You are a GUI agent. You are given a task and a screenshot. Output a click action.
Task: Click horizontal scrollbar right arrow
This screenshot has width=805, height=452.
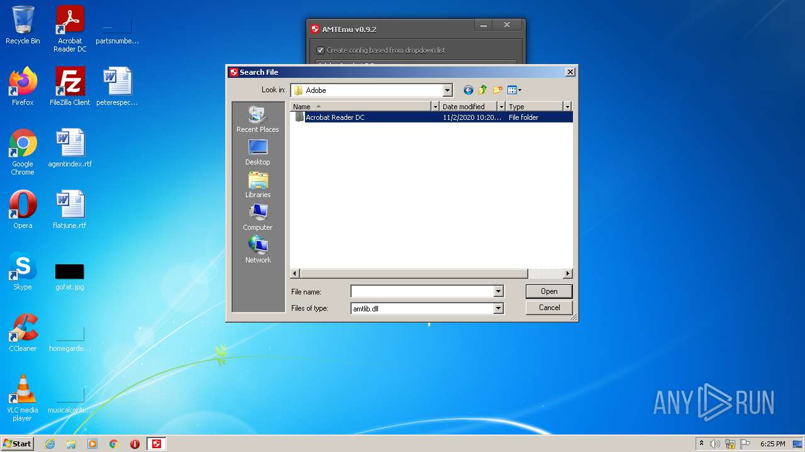568,274
